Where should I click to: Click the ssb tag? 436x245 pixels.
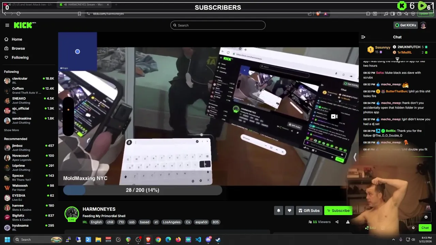[132, 222]
